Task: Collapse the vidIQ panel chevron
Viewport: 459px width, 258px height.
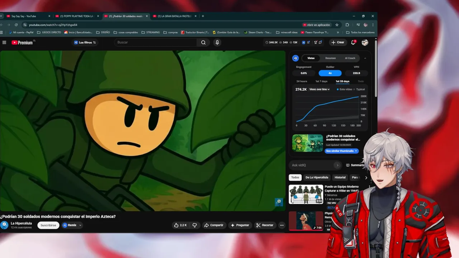Action: [365, 58]
